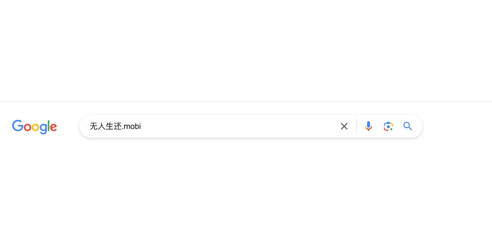Click the lowercase blue g in the logo
The width and height of the screenshot is (492, 246).
pos(43,129)
